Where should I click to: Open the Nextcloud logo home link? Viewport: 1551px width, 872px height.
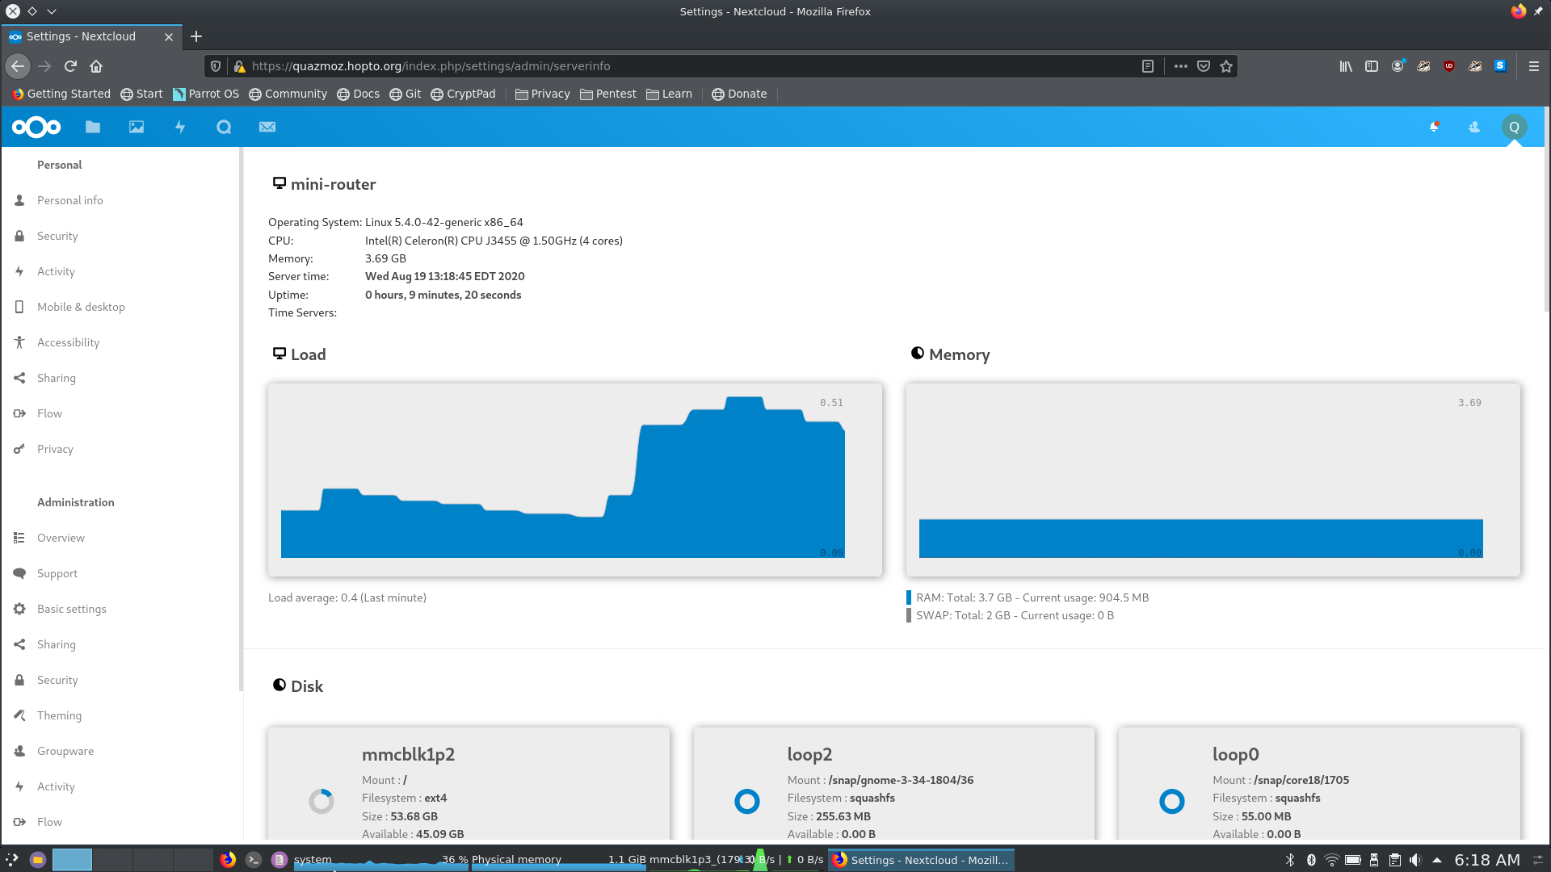click(36, 127)
